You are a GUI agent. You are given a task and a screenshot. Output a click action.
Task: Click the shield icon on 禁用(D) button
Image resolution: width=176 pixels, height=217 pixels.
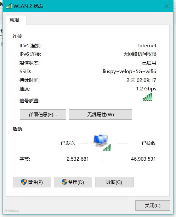[x=65, y=182]
